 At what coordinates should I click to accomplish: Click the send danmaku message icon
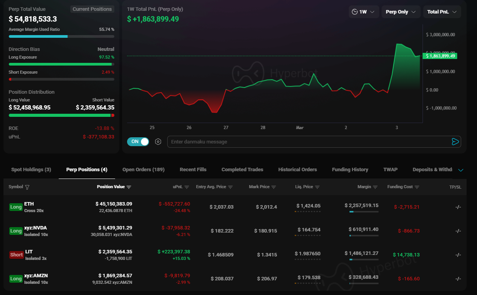[x=455, y=142]
